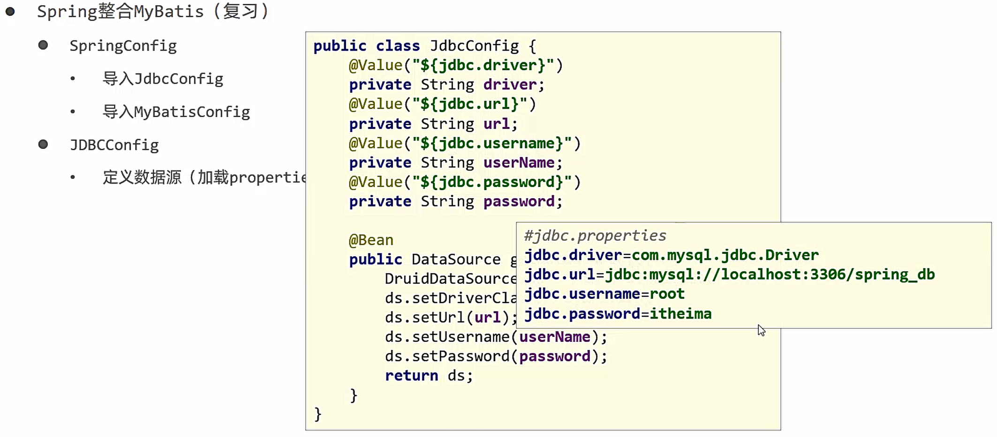Click the "jdbc.username=root" property line
Screen dimensions: 997x437
[x=604, y=294]
